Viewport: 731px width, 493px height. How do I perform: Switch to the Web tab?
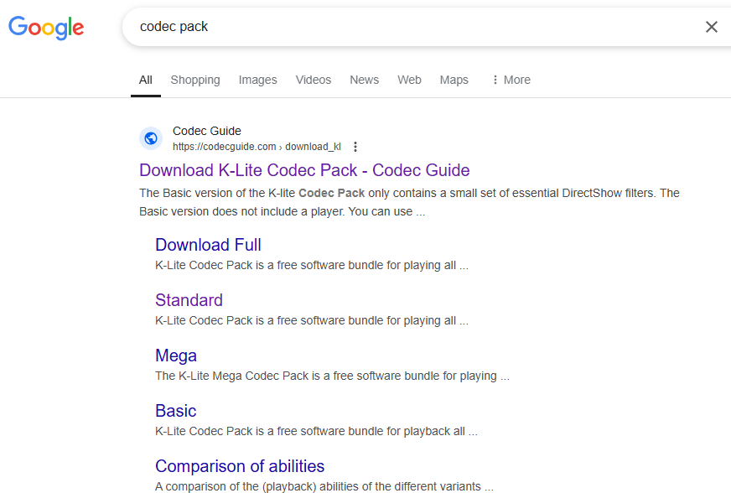409,80
